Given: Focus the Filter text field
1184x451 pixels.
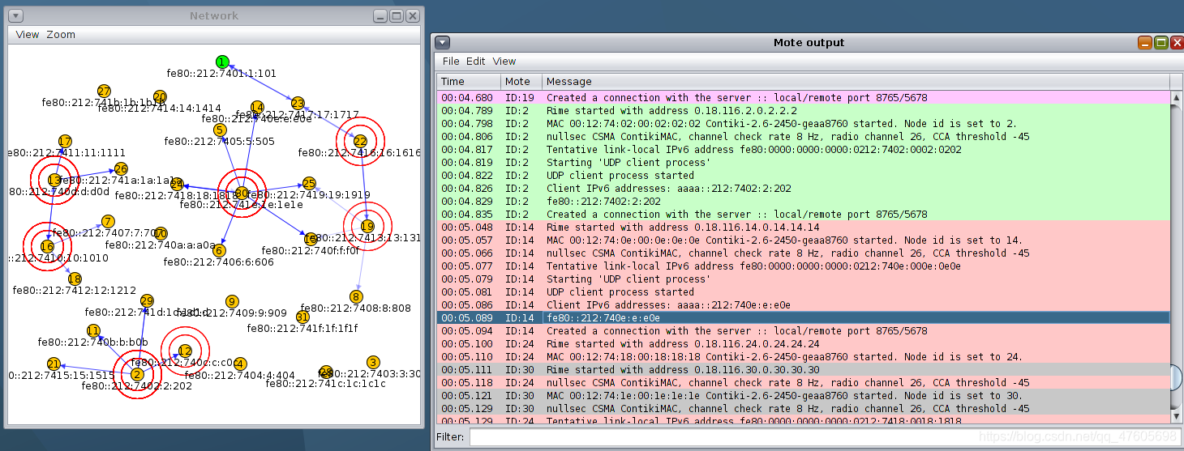Looking at the screenshot, I should click(x=825, y=437).
